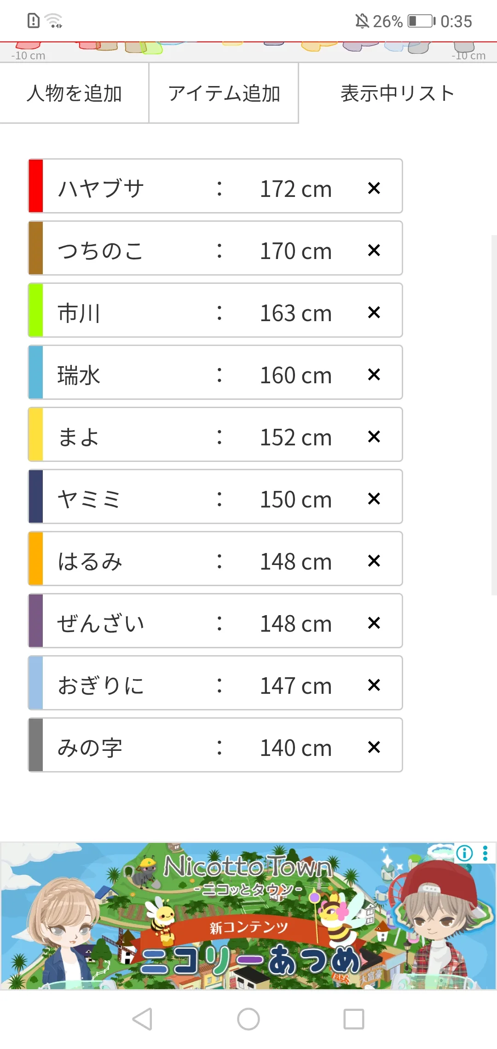Remove はるみ 148 cm entry
Viewport: 497px width, 1049px height.
(x=374, y=561)
